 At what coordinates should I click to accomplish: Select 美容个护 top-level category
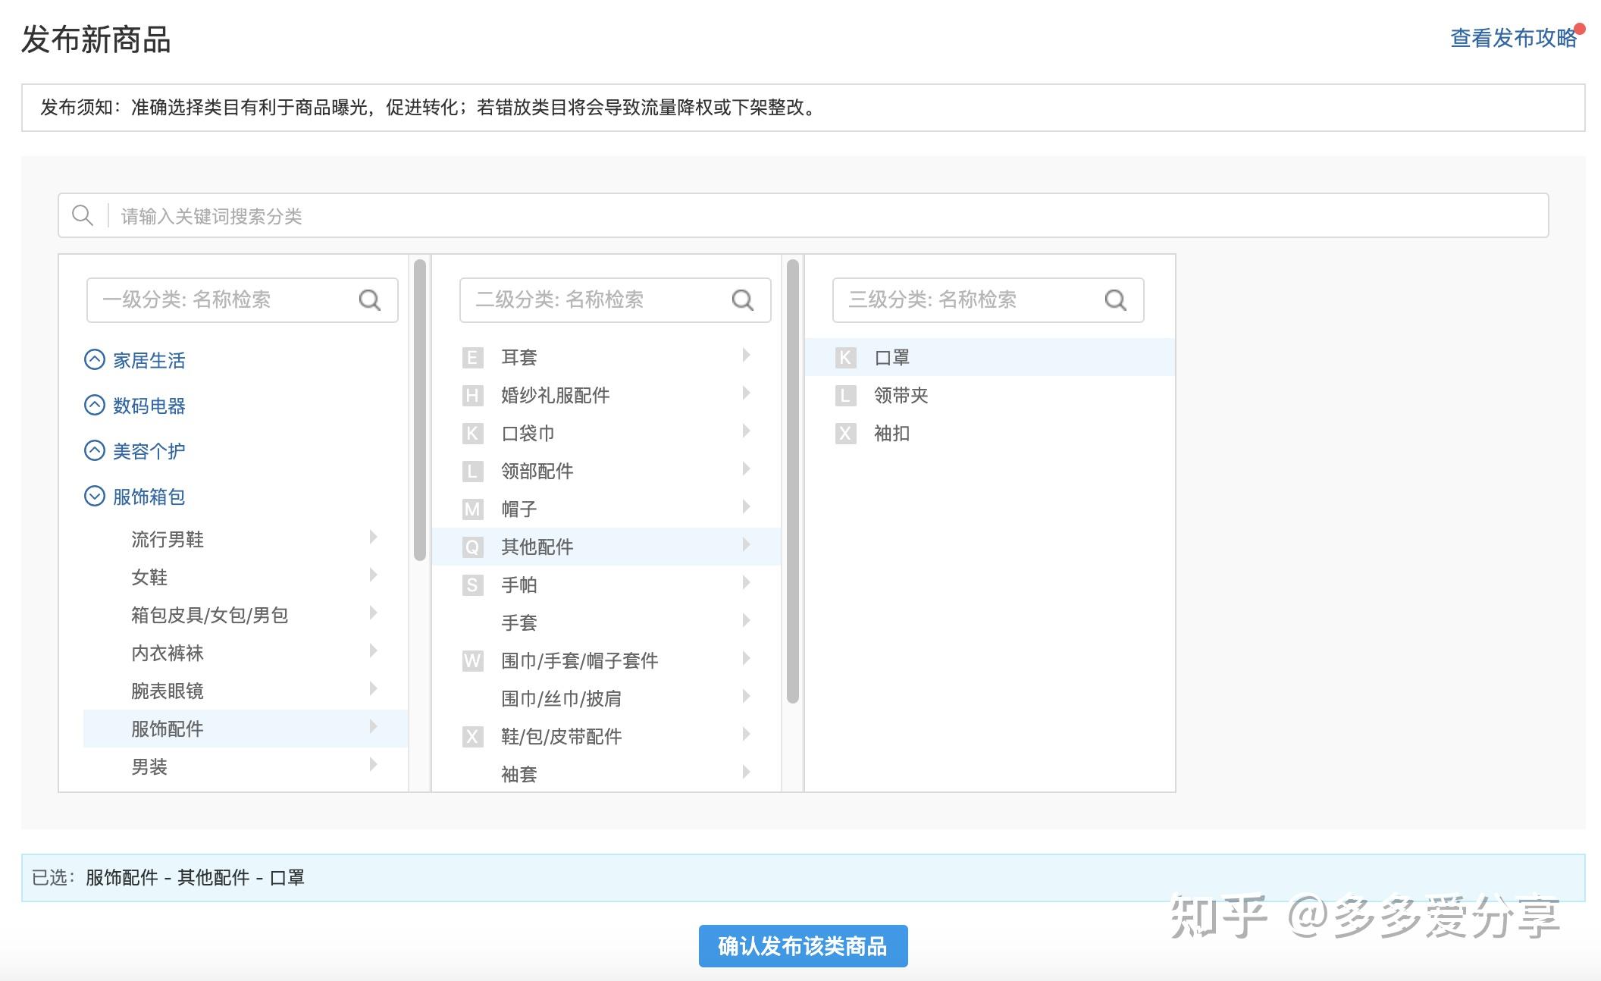[x=149, y=451]
